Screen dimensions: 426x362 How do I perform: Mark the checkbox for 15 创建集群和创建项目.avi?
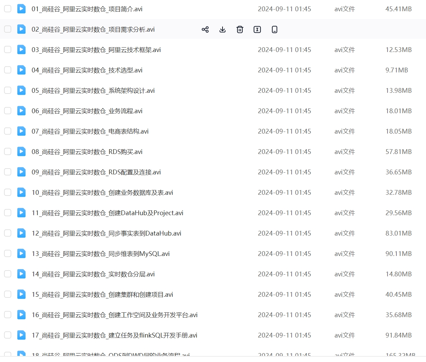click(x=7, y=294)
